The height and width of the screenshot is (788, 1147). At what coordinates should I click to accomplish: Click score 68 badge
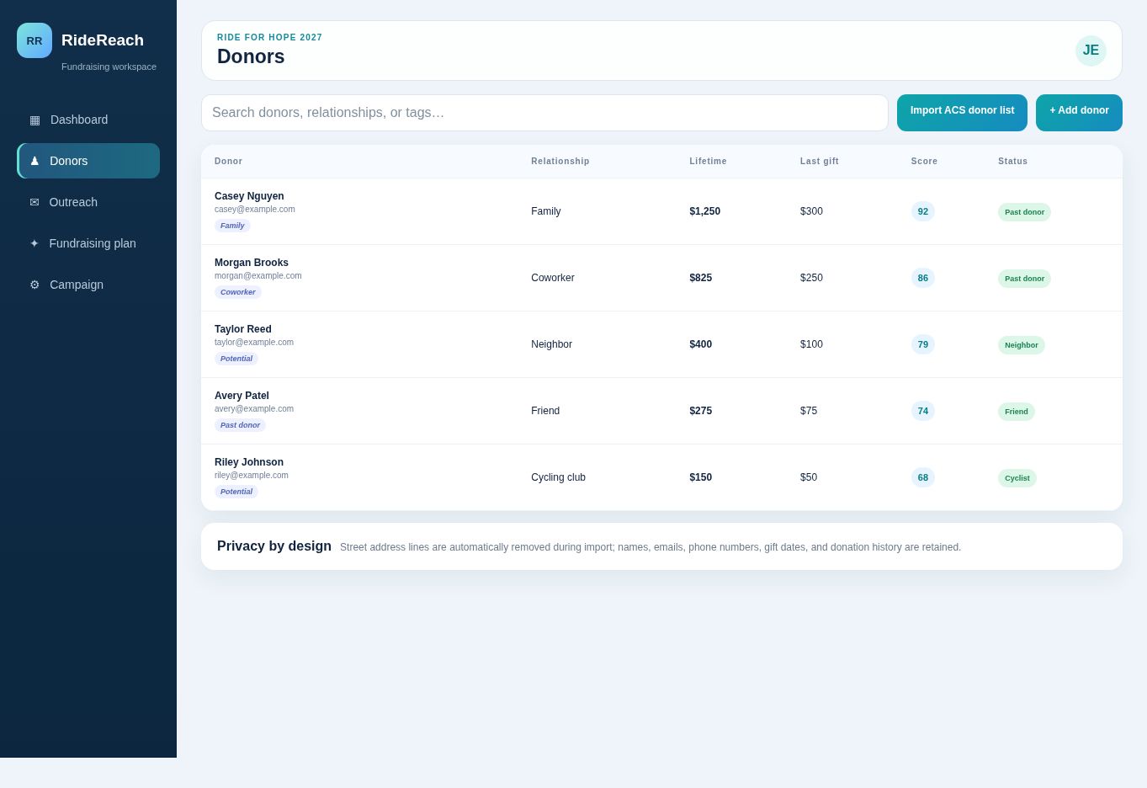[923, 477]
